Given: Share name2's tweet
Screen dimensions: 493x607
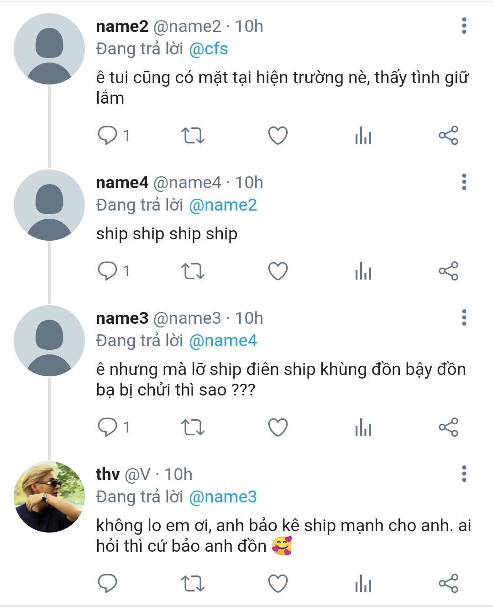Looking at the screenshot, I should tap(448, 136).
